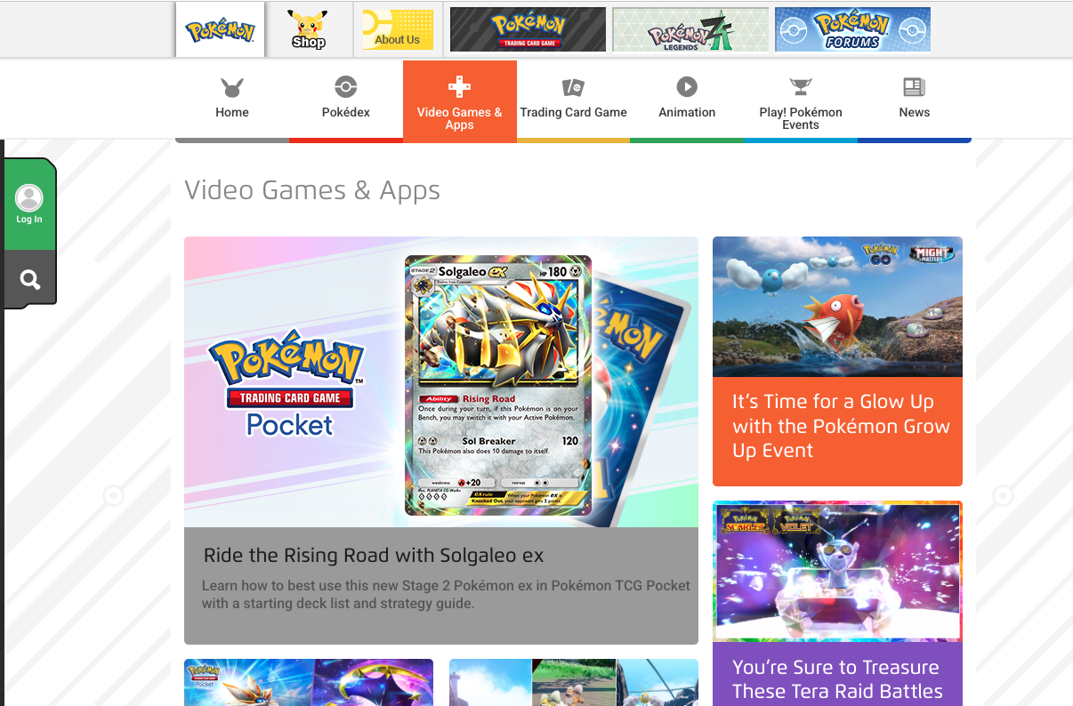Open the Solgaleo ex card feature image
The width and height of the screenshot is (1073, 706).
pyautogui.click(x=441, y=382)
